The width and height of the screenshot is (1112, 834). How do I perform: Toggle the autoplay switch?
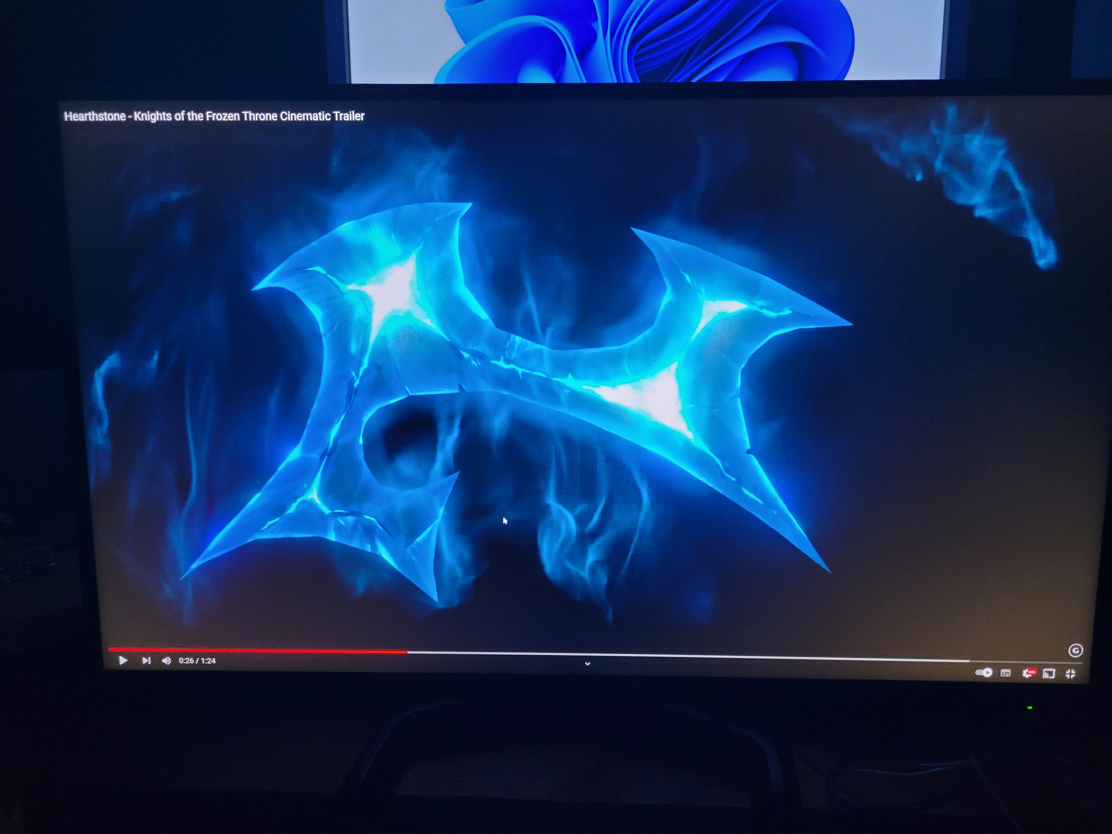coord(984,673)
